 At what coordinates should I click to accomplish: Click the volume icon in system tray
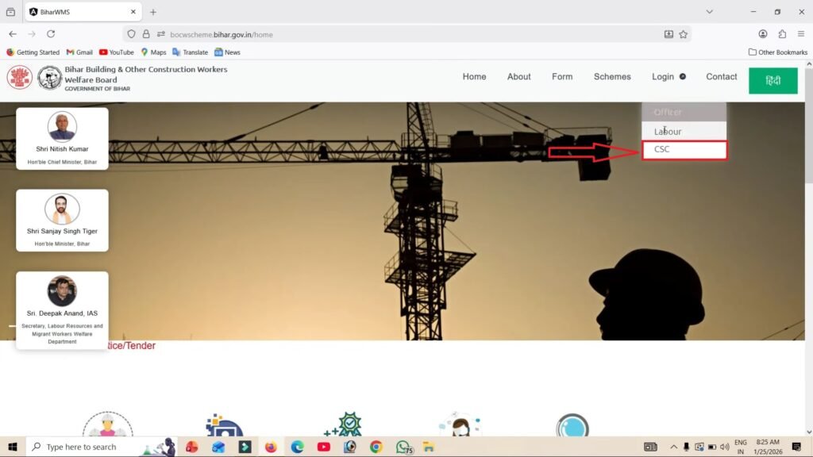[x=726, y=447]
